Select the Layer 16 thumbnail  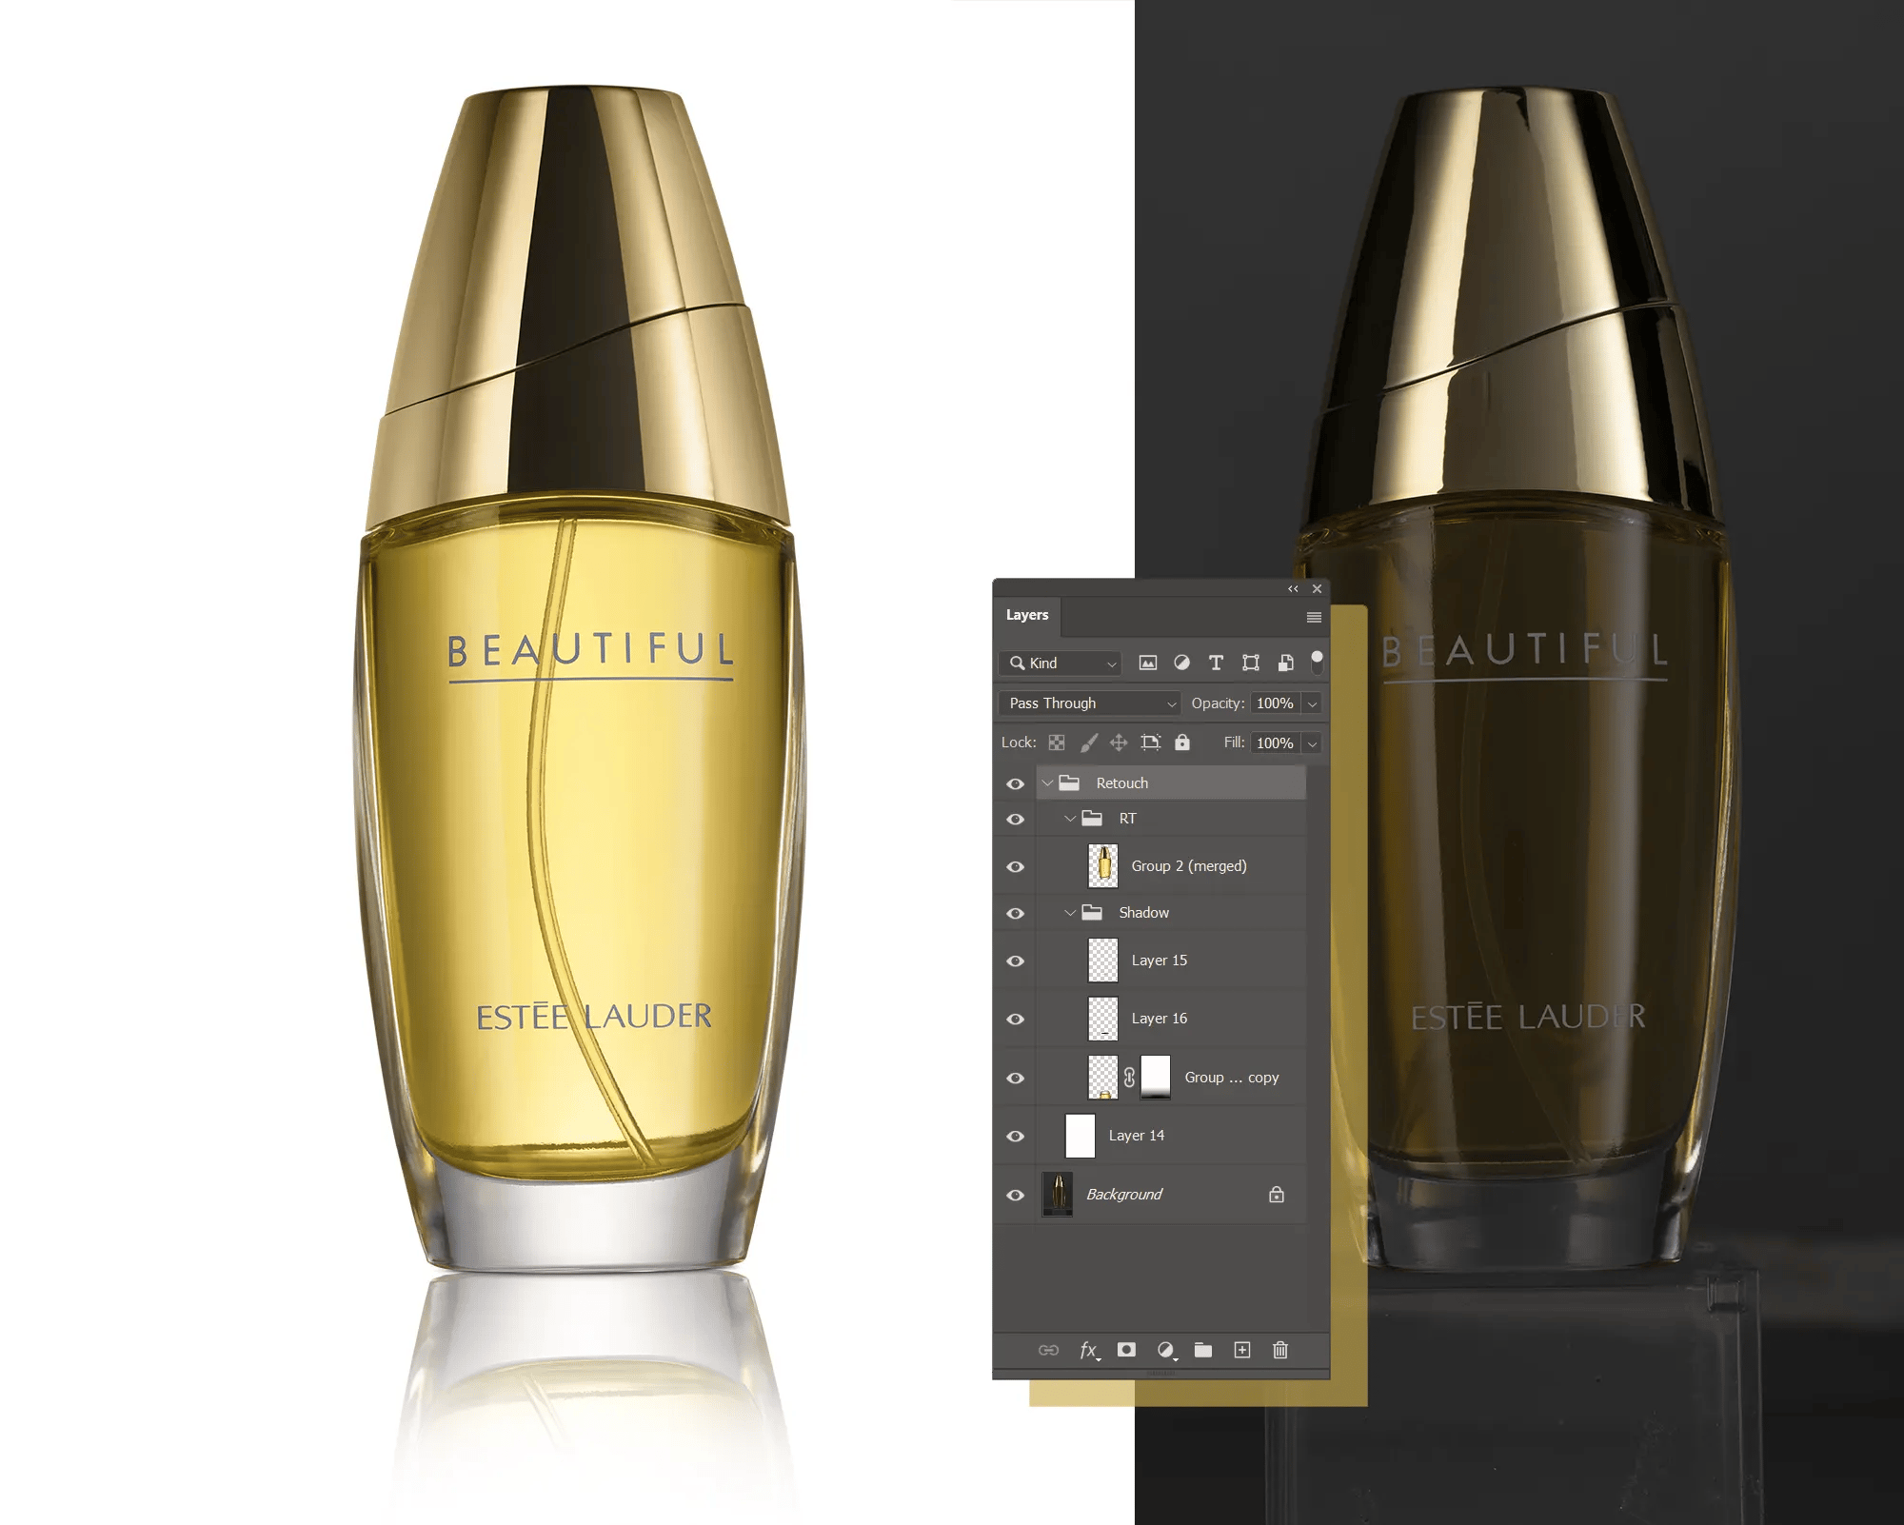[x=1103, y=1018]
